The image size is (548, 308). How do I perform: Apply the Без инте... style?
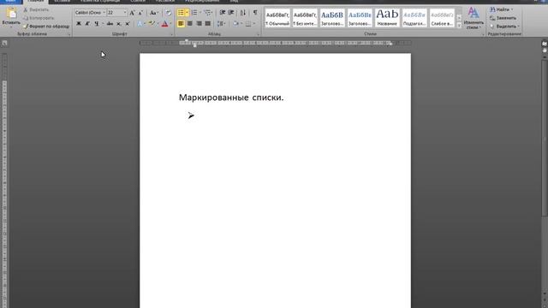[x=305, y=18]
